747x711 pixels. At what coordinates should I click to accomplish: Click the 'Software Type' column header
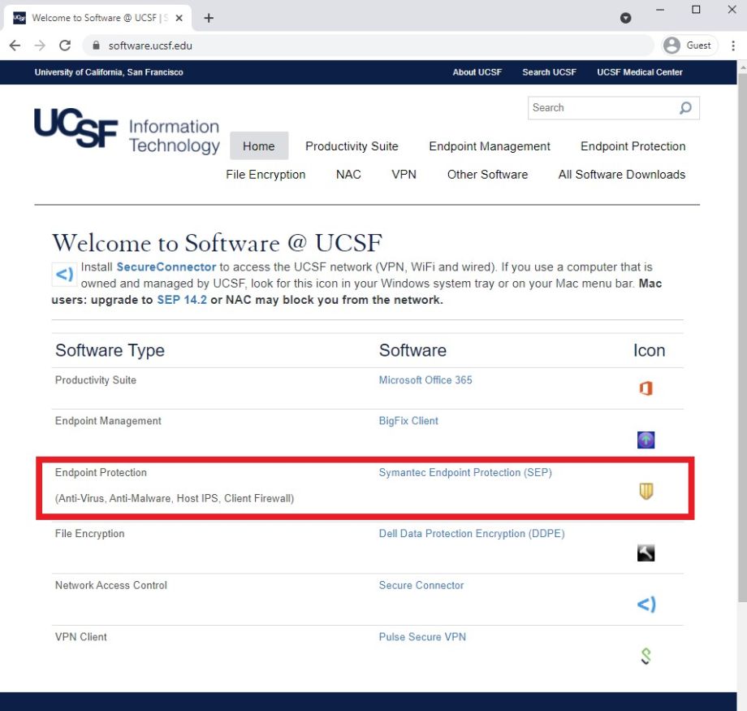[x=110, y=350]
